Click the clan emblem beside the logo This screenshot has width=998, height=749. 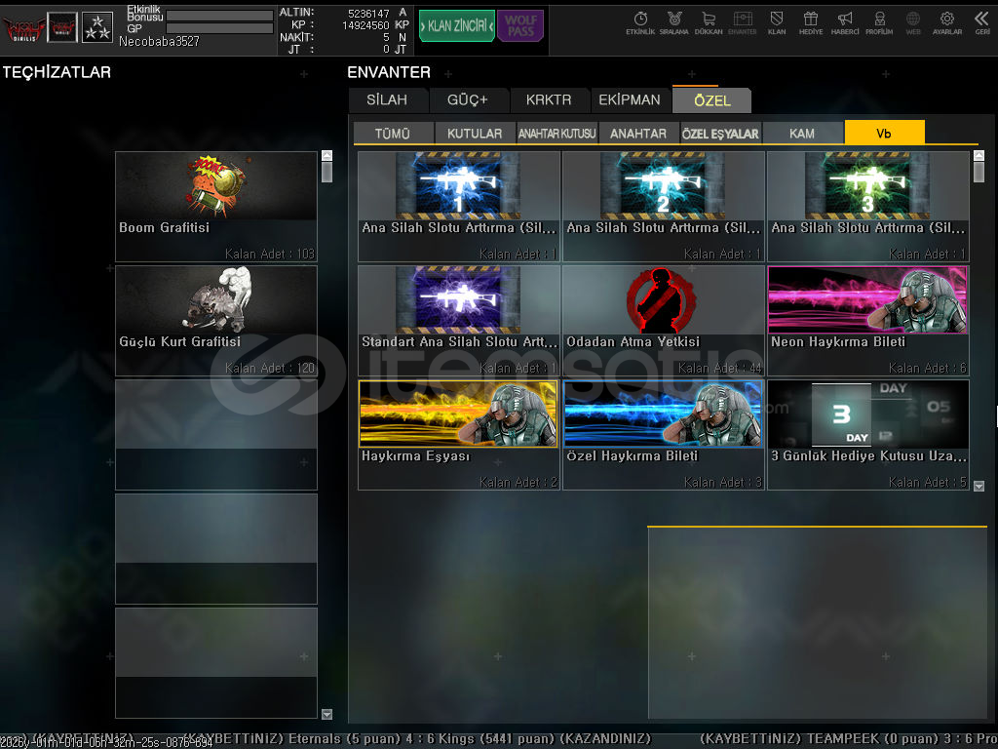tap(62, 27)
